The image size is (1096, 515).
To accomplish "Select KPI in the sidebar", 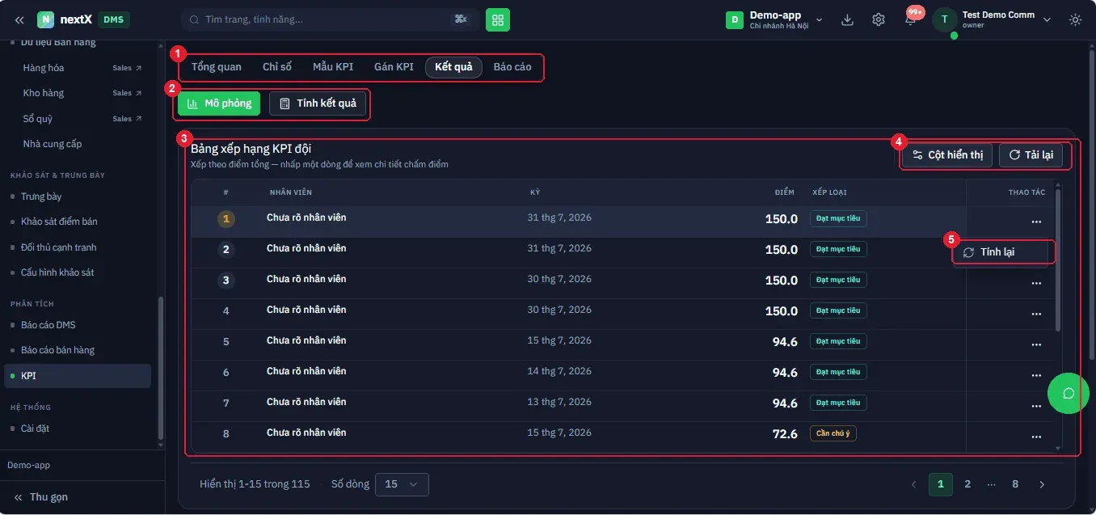I will coord(79,376).
